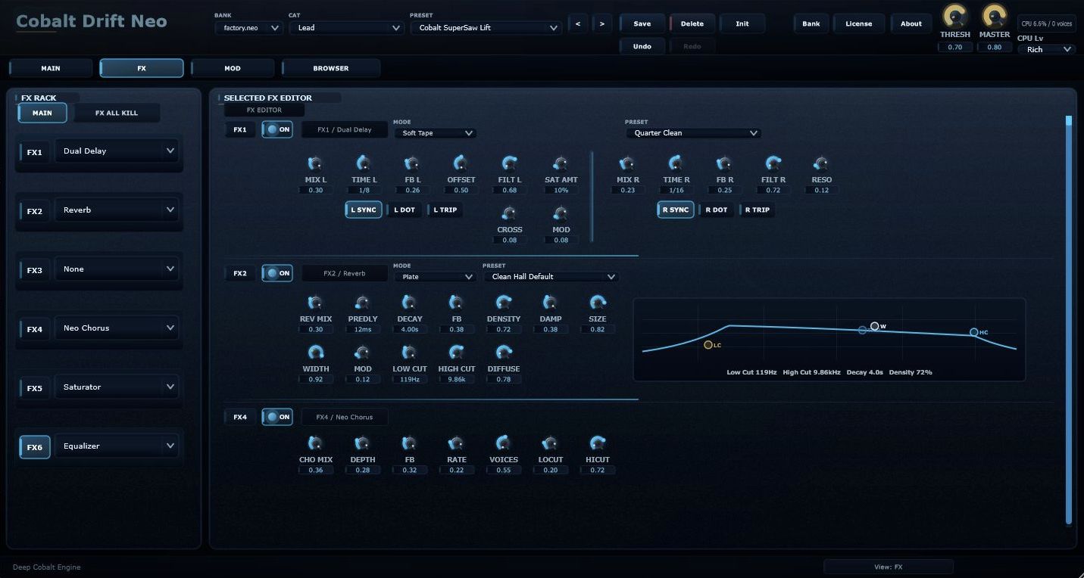Click the DENSITY knob
The width and height of the screenshot is (1084, 578).
[x=503, y=303]
